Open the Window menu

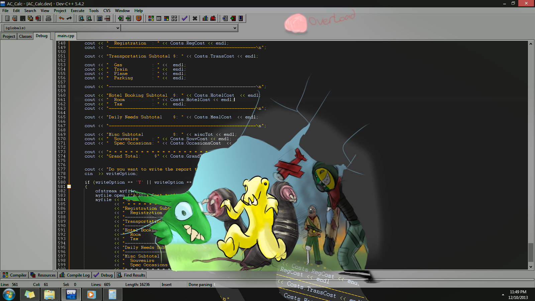coord(122,11)
